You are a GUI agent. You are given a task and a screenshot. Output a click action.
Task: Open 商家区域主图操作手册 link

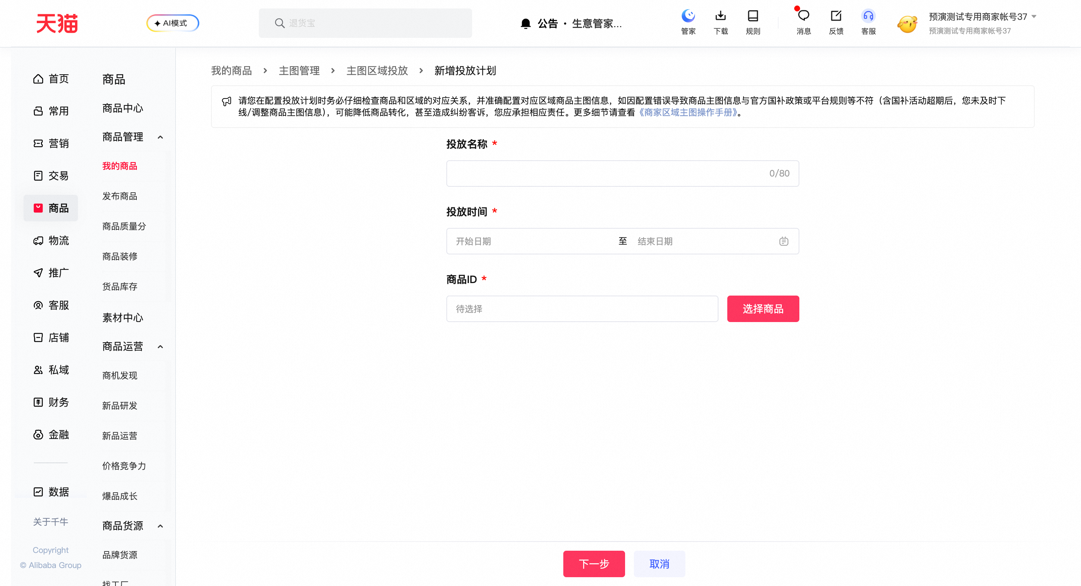(x=688, y=112)
